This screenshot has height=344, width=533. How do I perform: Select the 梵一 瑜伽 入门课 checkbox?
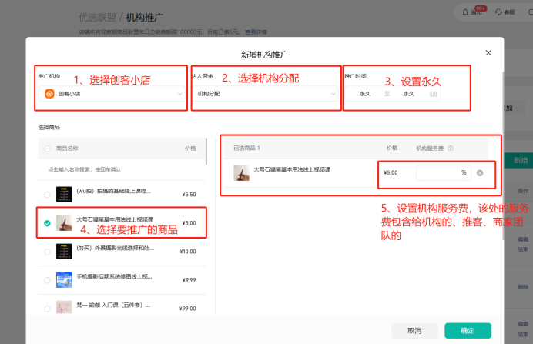48,307
